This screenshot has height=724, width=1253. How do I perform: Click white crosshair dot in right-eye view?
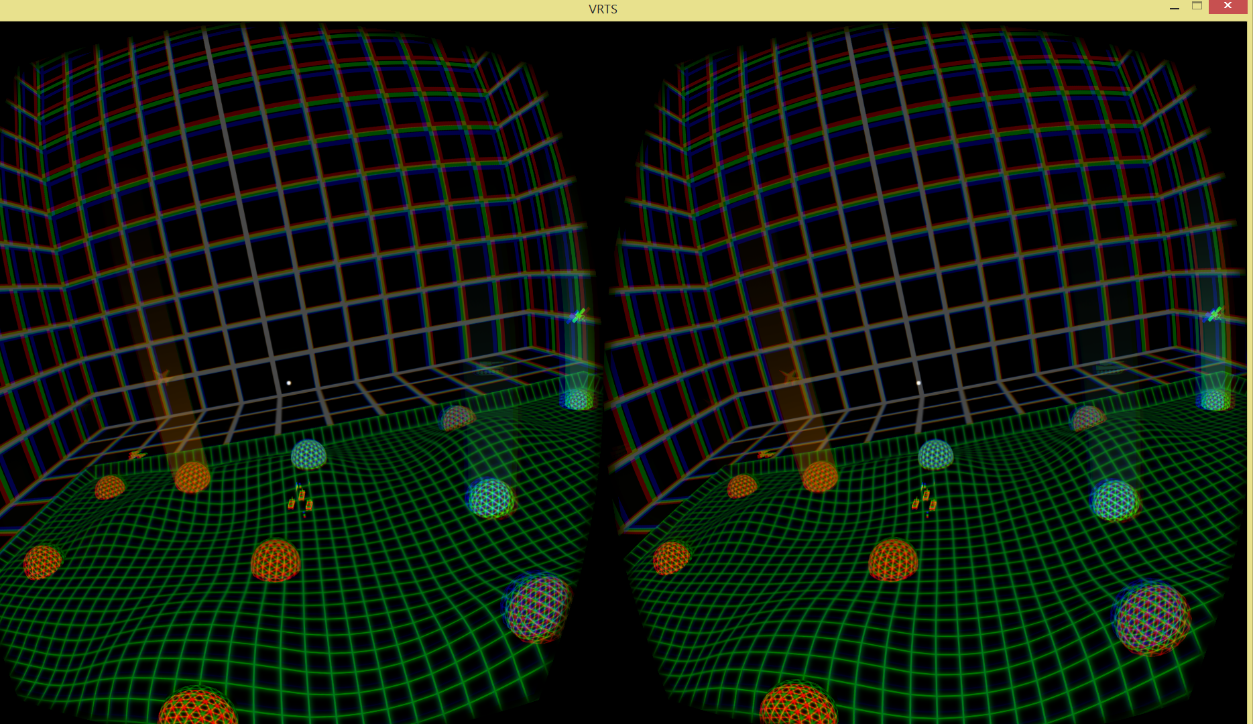click(918, 383)
